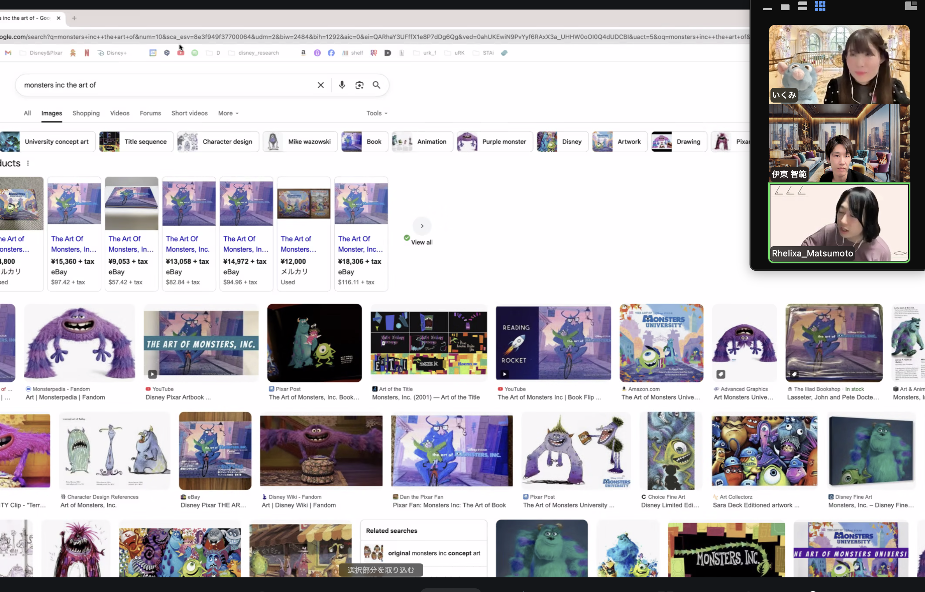Select the Images tab
Screen dimensions: 925x592
[52, 113]
